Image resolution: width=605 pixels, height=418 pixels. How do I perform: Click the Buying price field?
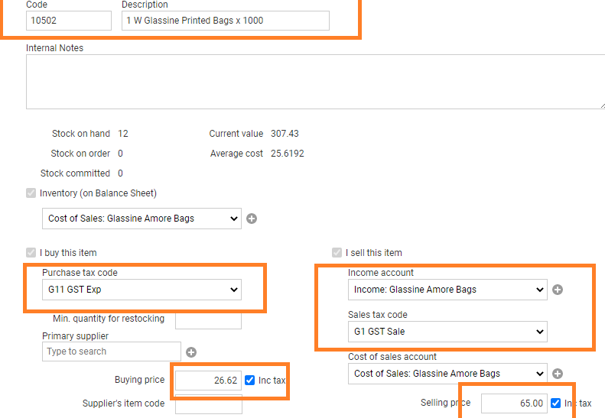click(208, 381)
